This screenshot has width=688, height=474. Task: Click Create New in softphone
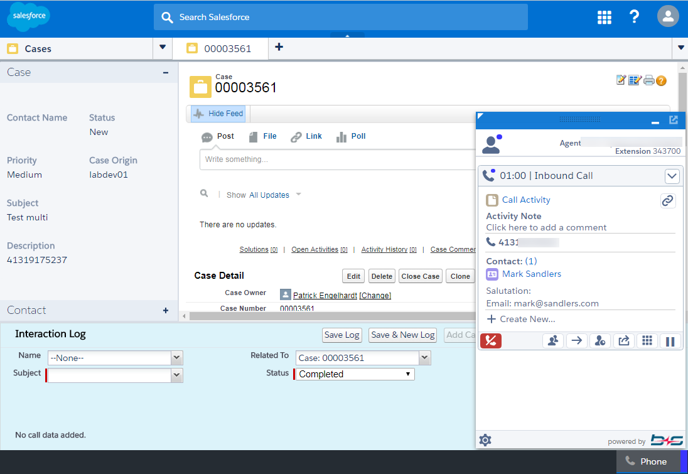pos(521,319)
